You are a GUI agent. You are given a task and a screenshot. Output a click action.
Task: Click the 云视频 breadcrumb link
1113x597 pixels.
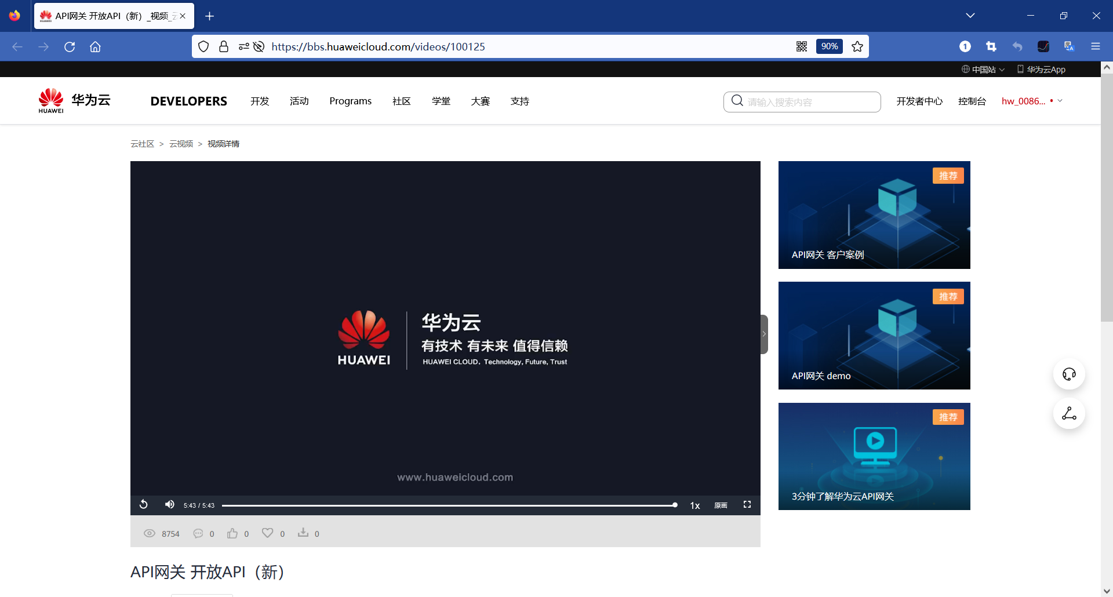click(181, 143)
